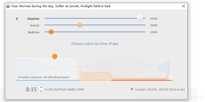
Task: Click the back arrow beside Daytime
Action: pos(17,19)
